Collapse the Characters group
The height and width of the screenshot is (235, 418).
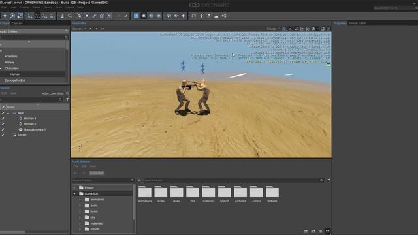click(1, 69)
